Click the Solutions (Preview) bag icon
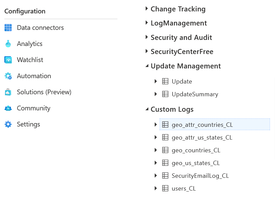Image resolution: width=275 pixels, height=211 pixels. point(8,92)
